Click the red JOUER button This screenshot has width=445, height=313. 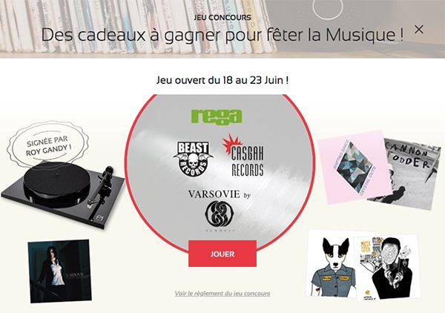(222, 254)
